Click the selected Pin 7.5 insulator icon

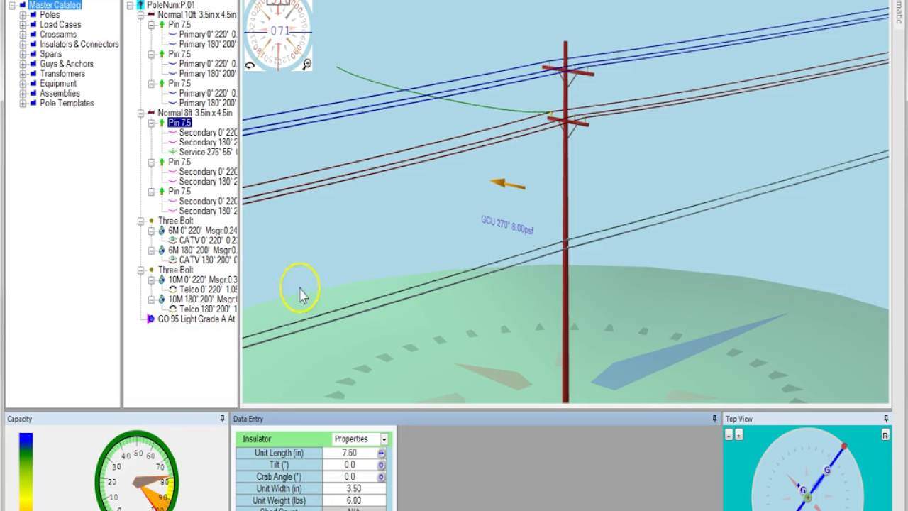pyautogui.click(x=162, y=123)
